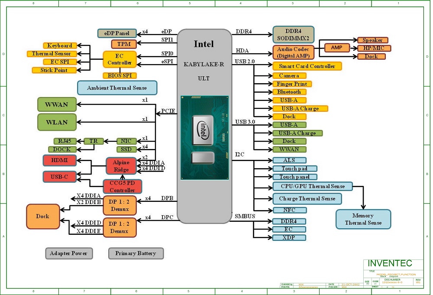Click the Intel heading on CPU block

tap(204, 44)
